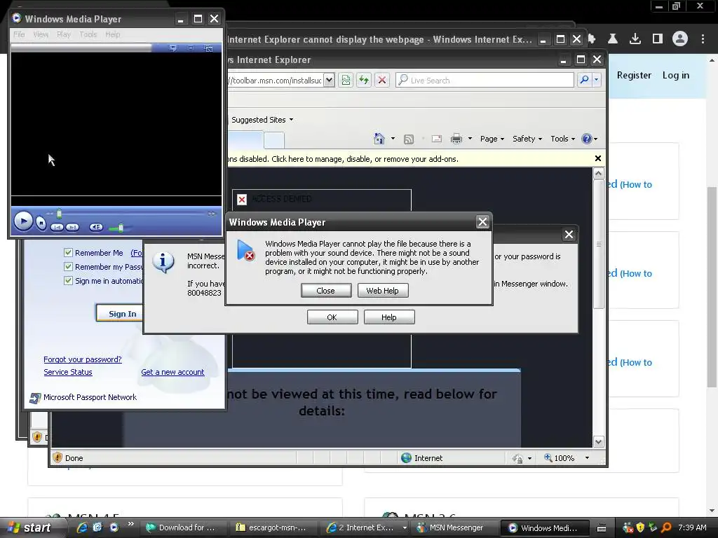Uncheck the Remember my Password checkbox

click(x=68, y=267)
